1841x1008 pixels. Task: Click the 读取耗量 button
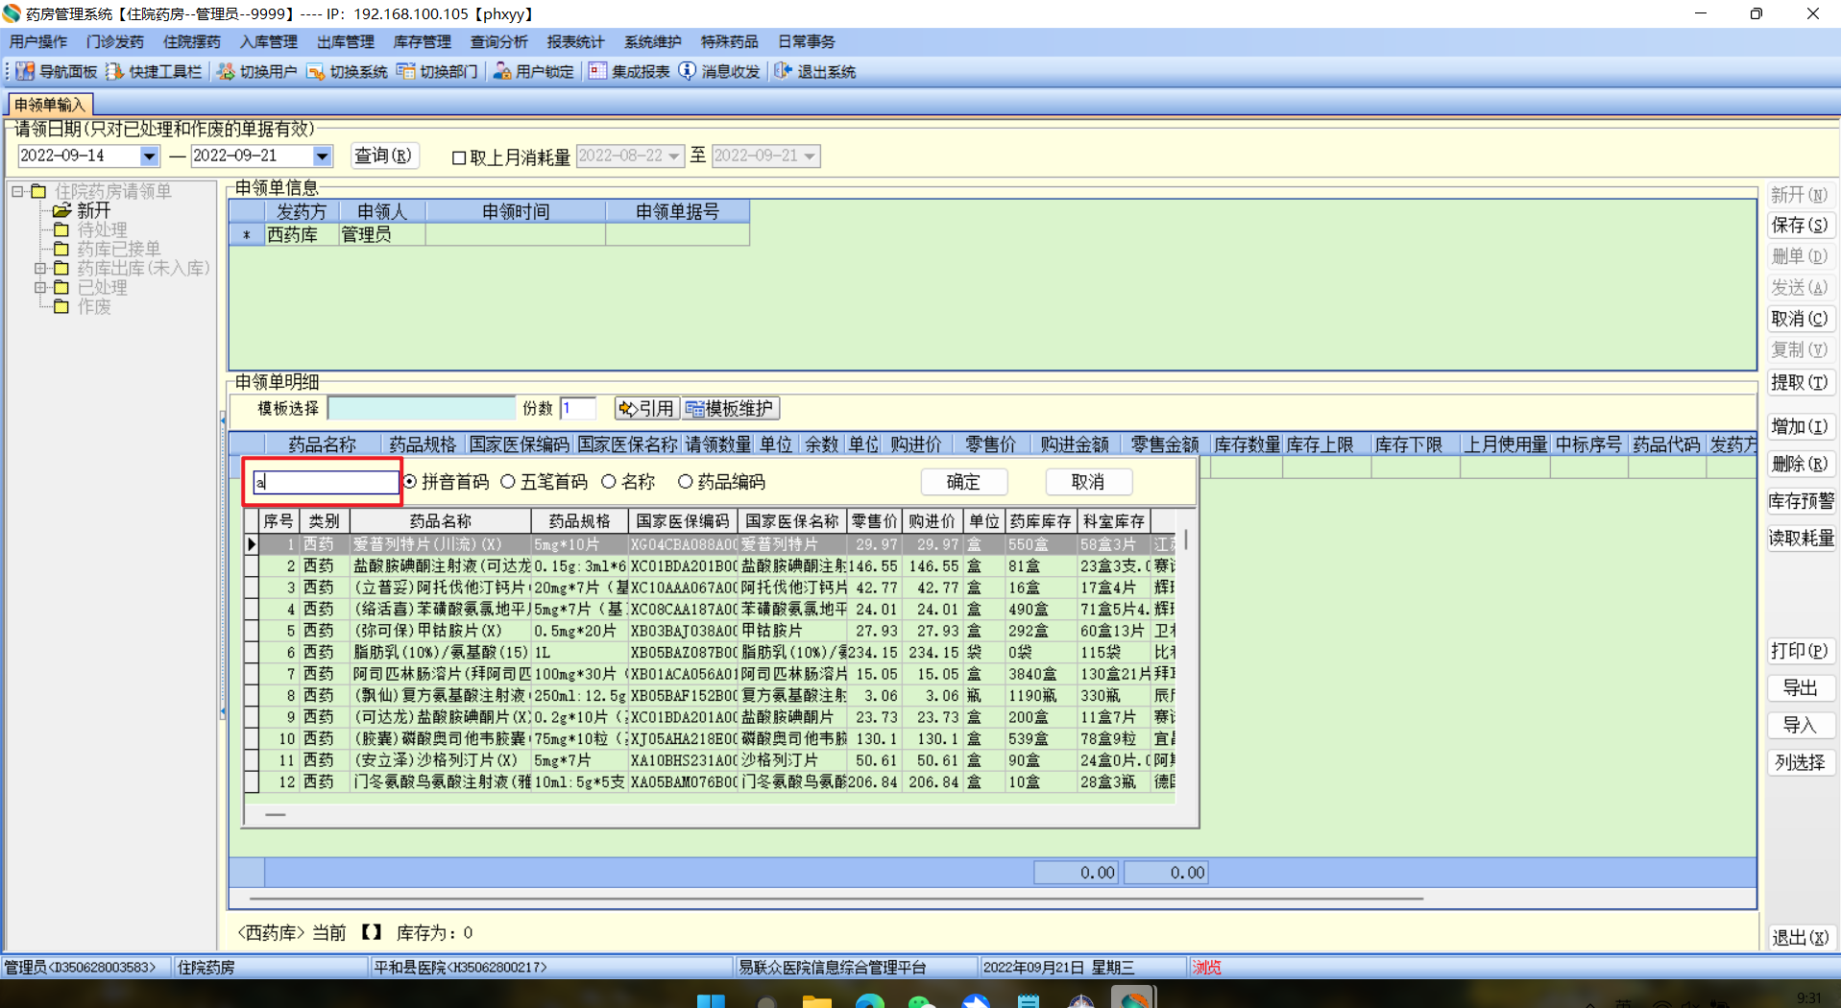tap(1802, 539)
